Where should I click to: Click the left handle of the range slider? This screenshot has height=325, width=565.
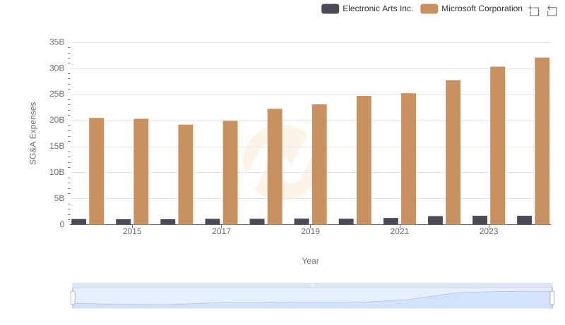point(73,298)
